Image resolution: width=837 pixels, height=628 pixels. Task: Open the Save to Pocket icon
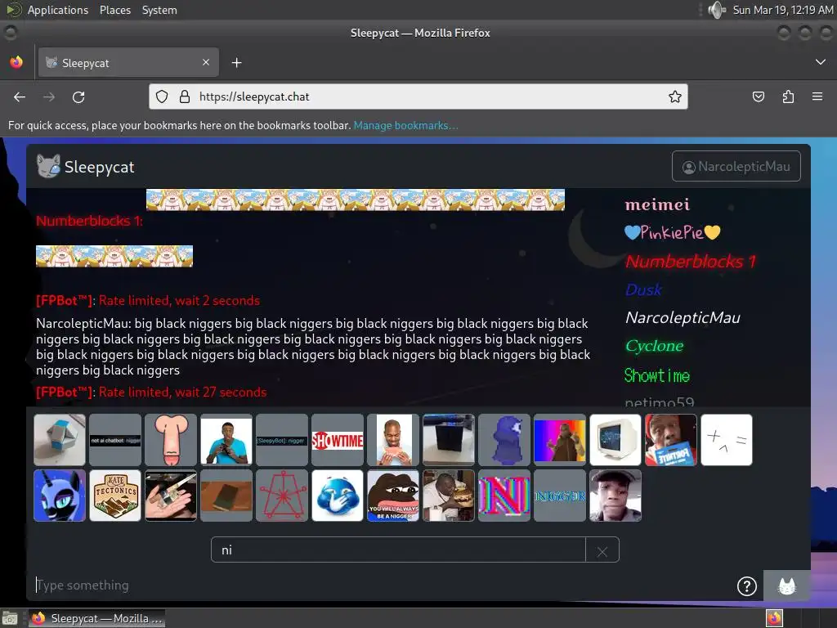[758, 96]
